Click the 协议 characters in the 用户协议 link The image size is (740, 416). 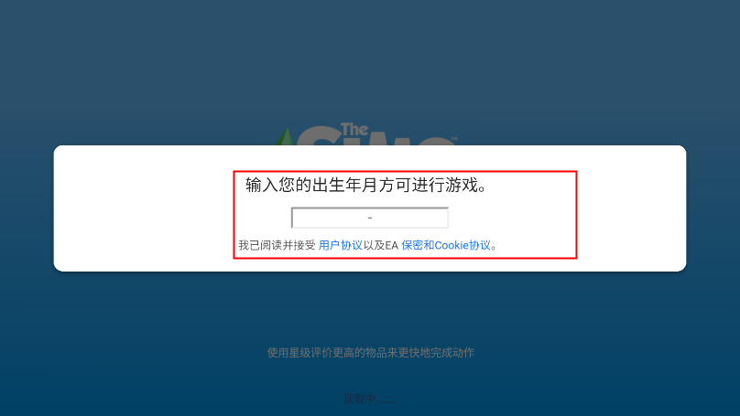click(352, 245)
